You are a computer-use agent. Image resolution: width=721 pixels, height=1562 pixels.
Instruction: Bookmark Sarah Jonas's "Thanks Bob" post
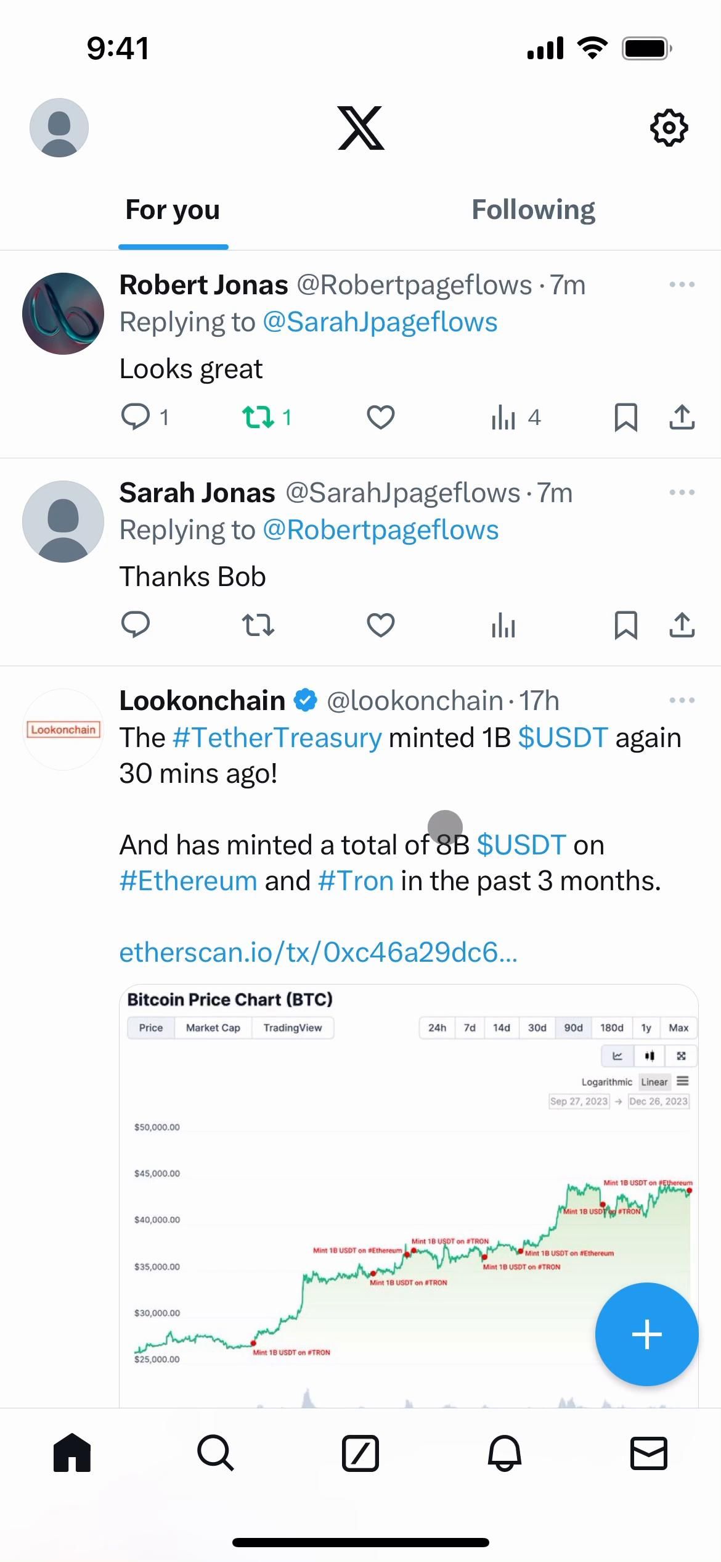(x=625, y=625)
